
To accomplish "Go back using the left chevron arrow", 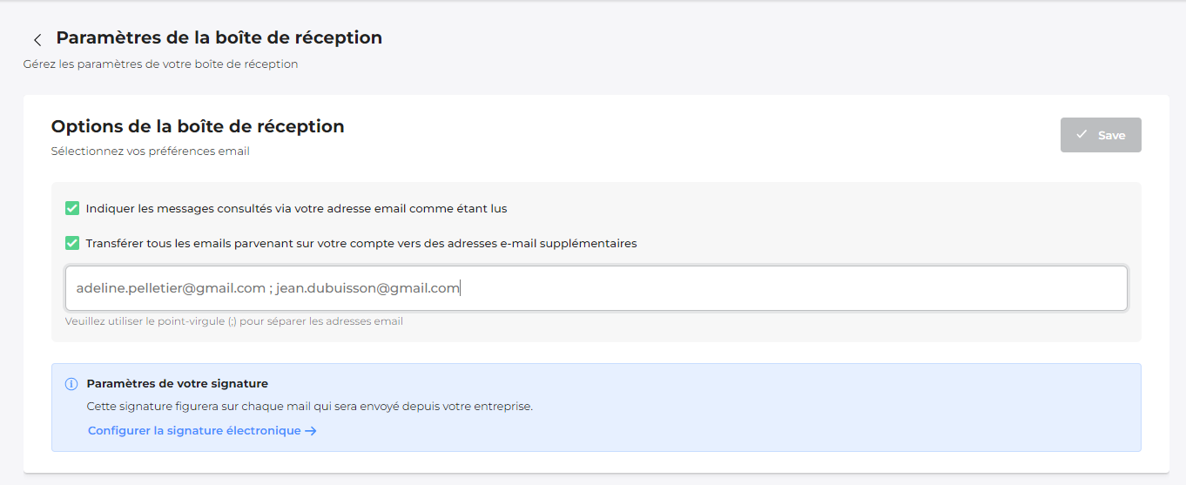I will coord(37,40).
